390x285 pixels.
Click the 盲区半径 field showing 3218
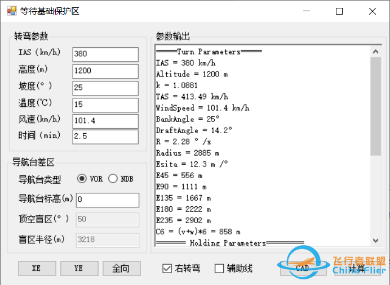[x=108, y=240]
